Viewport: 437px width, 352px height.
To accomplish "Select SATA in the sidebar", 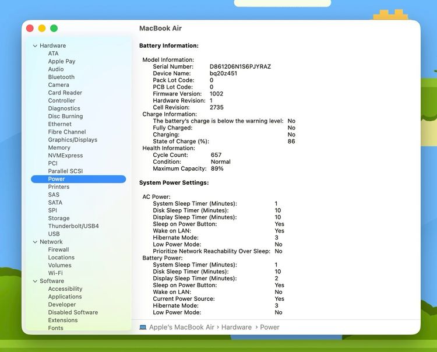I will [55, 203].
